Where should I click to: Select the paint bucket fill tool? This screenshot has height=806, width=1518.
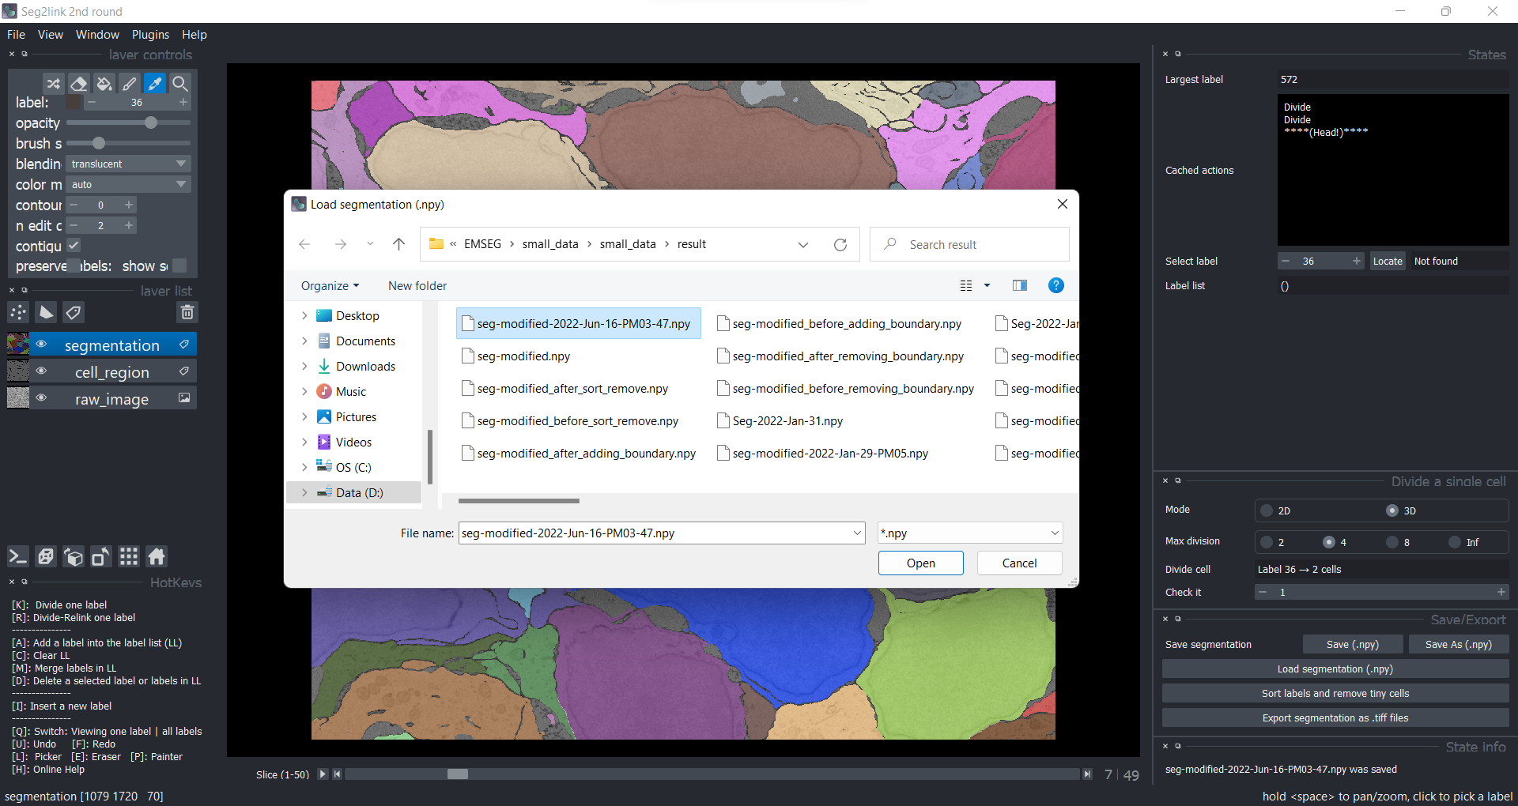104,83
